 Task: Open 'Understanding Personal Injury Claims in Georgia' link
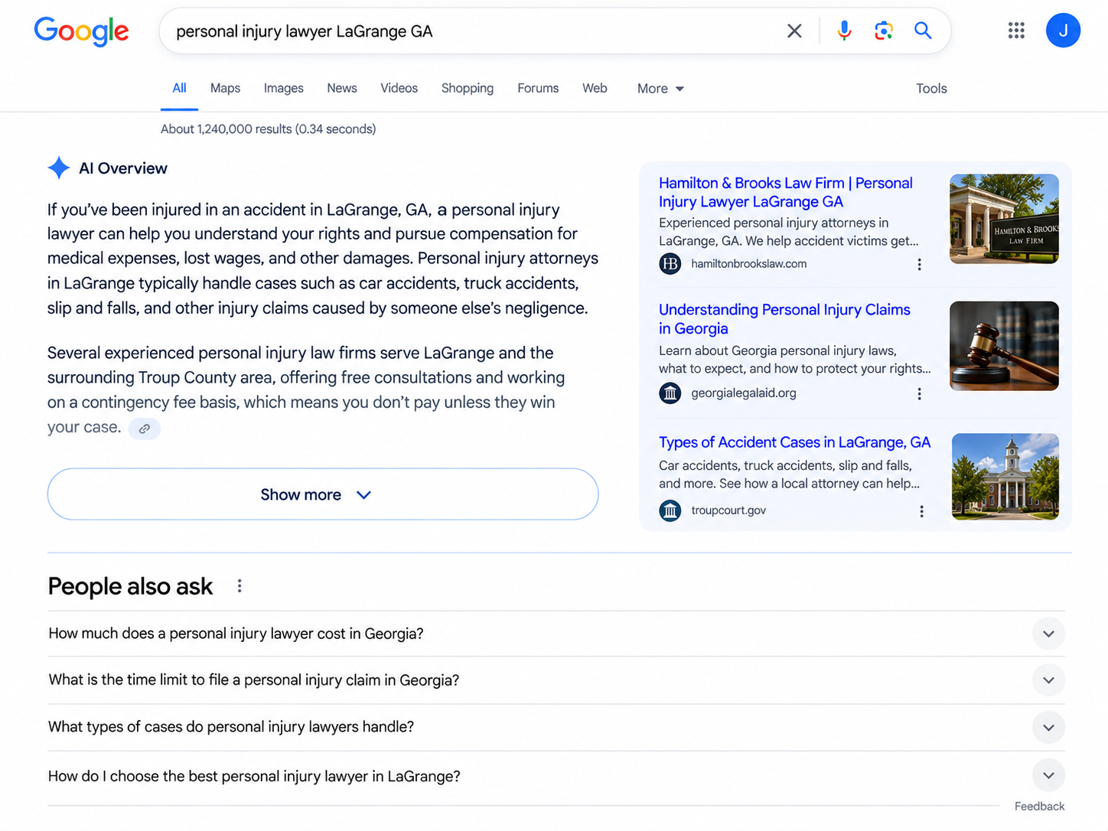[784, 319]
